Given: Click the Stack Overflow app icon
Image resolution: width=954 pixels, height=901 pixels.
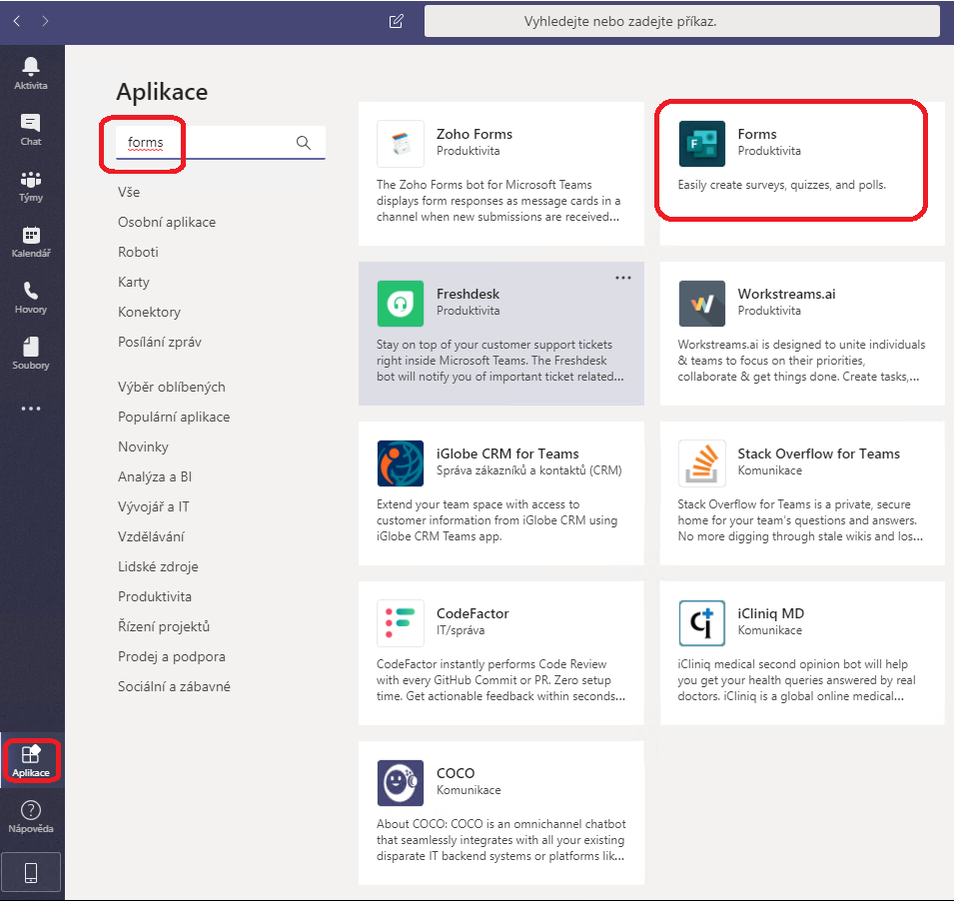Looking at the screenshot, I should coord(701,463).
